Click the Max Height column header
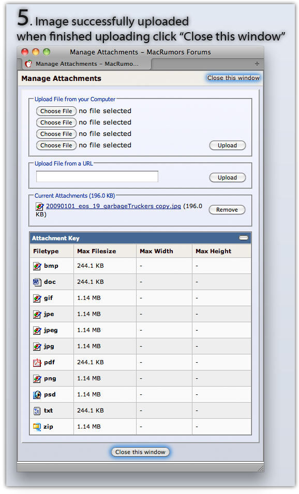 pos(214,251)
